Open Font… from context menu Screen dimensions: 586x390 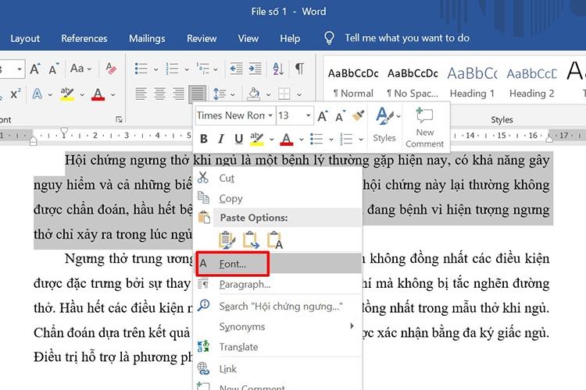coord(277,264)
